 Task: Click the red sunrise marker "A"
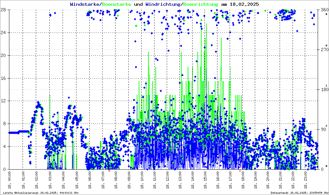tap(109, 171)
